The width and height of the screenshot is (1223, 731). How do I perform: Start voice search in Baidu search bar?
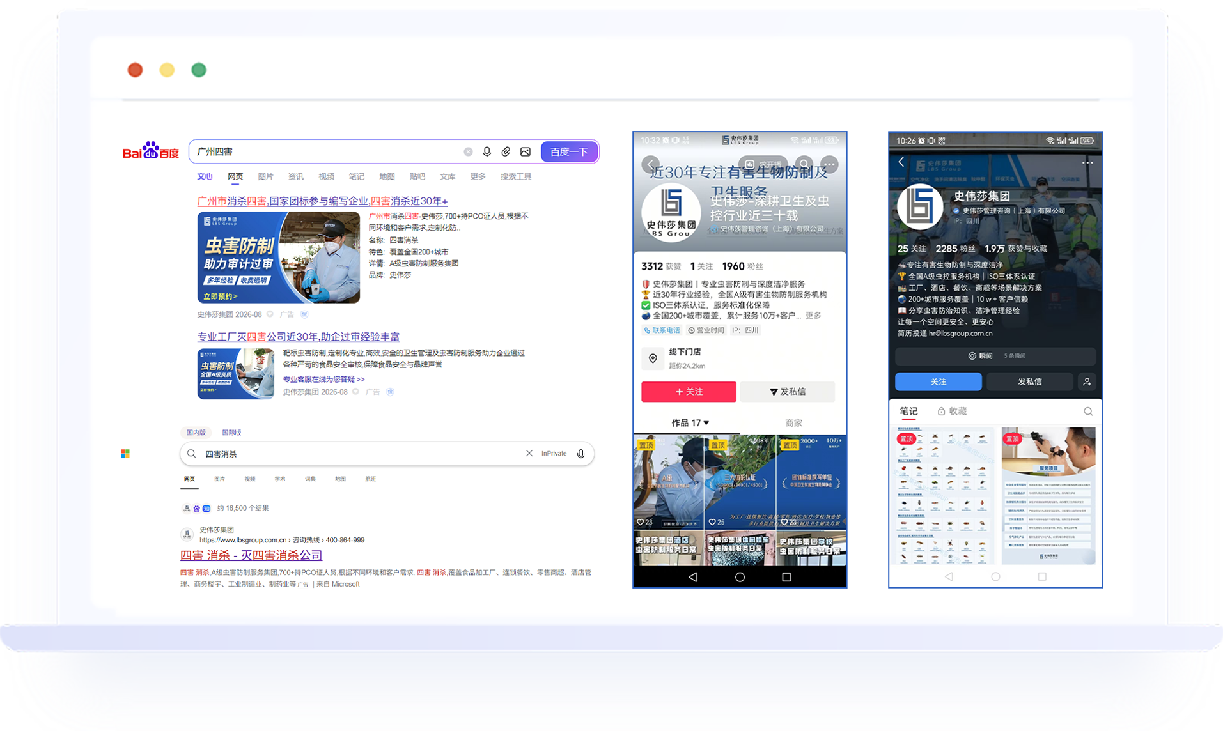pos(487,152)
